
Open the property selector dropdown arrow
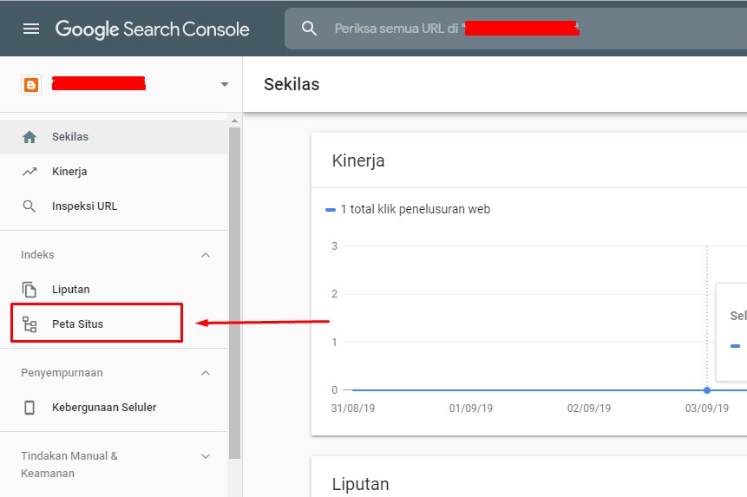point(225,85)
